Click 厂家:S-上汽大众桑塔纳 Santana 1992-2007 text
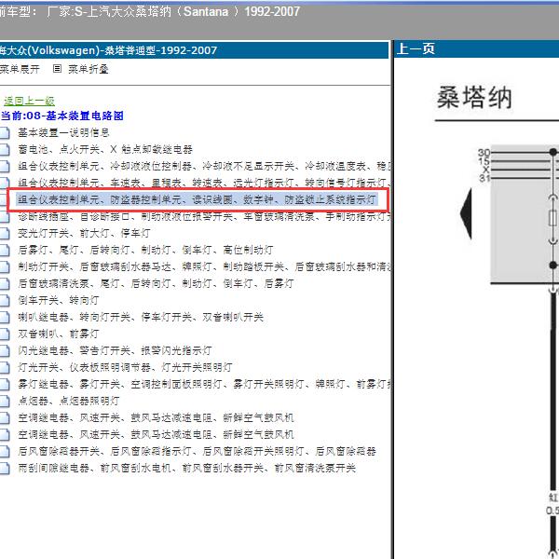 pyautogui.click(x=173, y=11)
